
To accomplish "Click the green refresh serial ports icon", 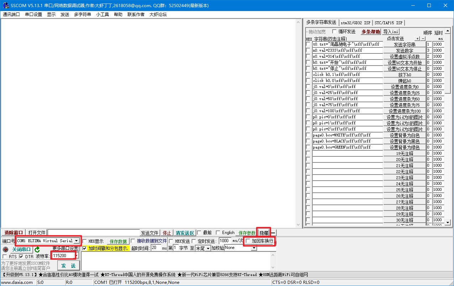I will point(37,250).
